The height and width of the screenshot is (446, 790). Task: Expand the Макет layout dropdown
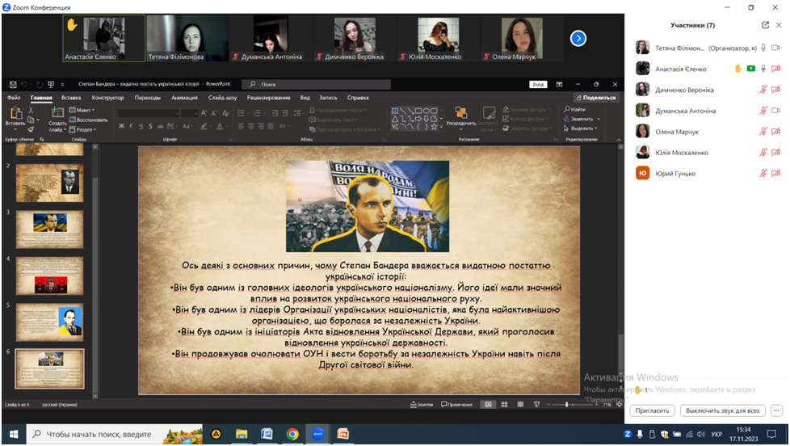(80, 110)
